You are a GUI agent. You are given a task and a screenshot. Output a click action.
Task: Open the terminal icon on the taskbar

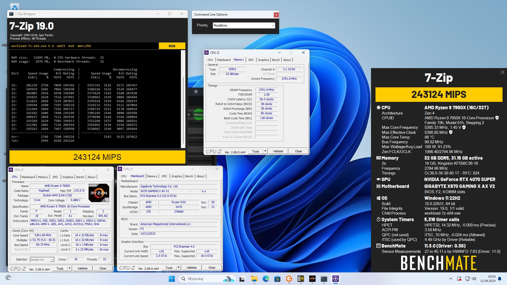pos(324,279)
